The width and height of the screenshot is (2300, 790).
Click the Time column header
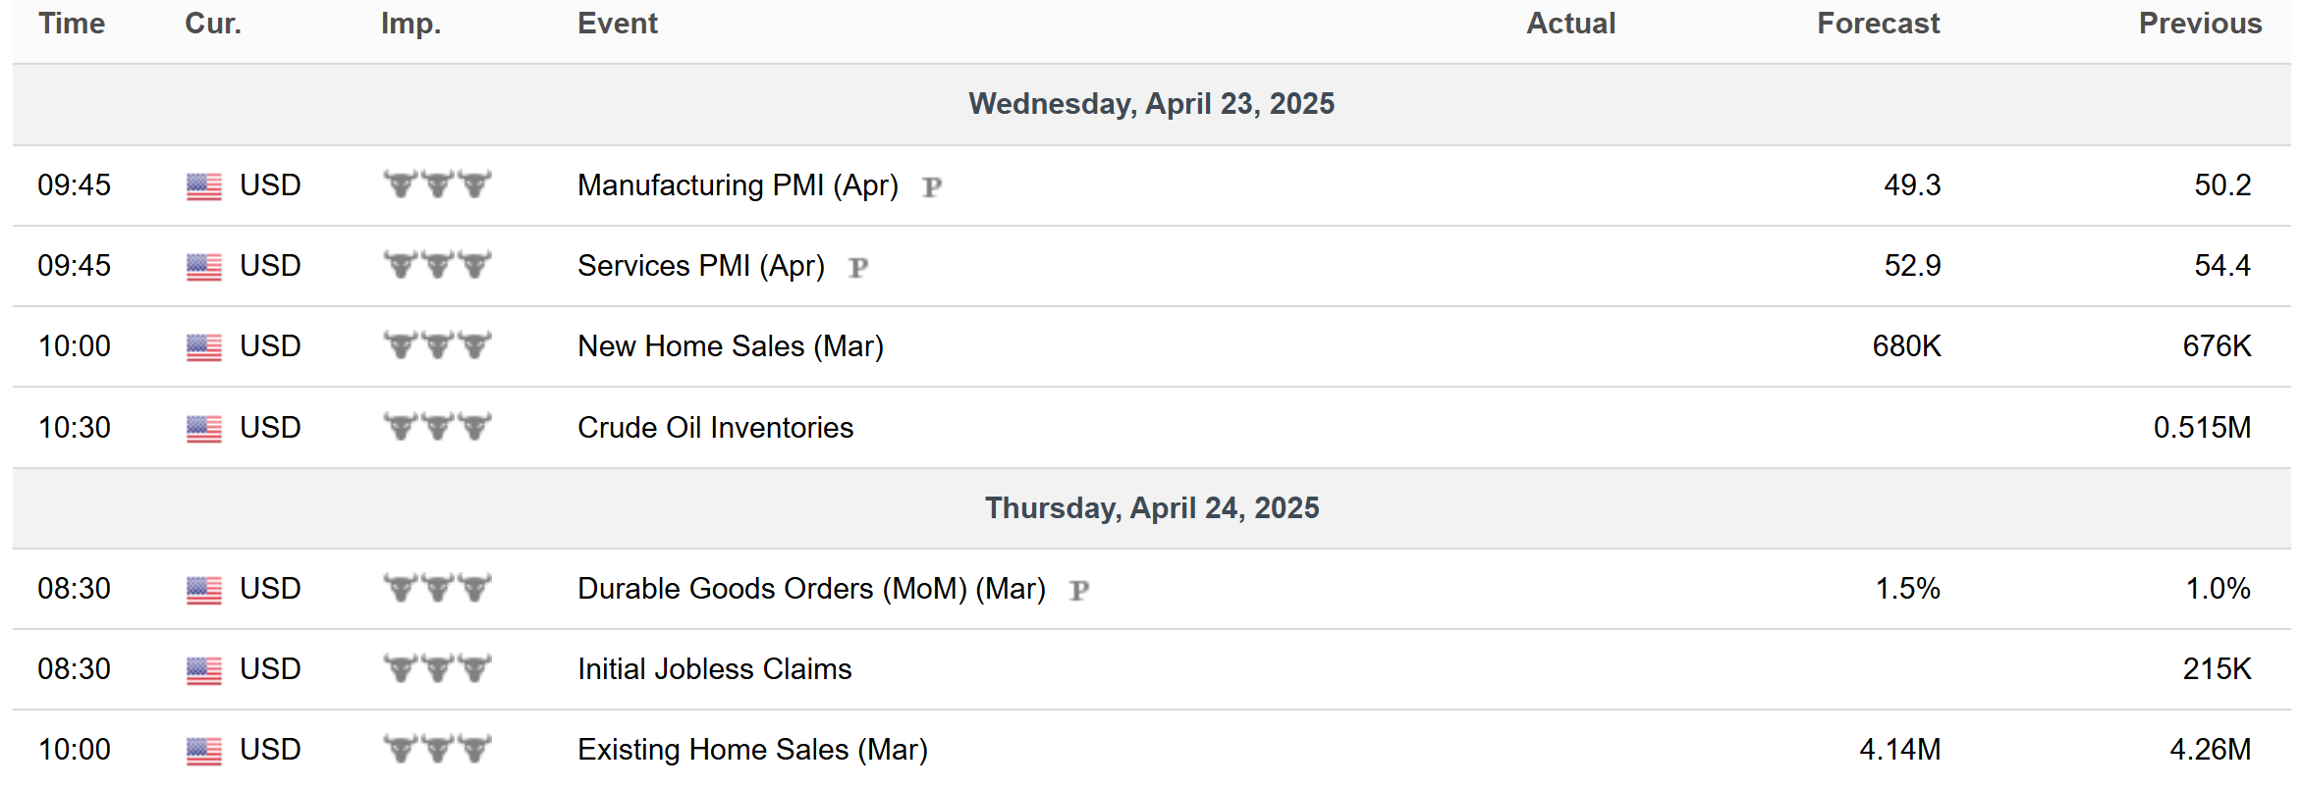coord(72,24)
